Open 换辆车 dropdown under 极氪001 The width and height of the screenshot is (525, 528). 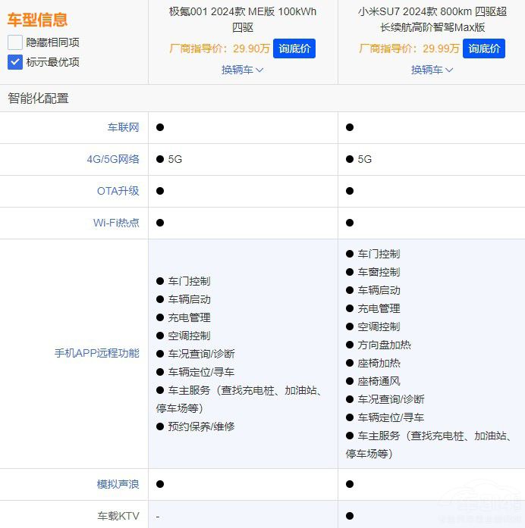tap(242, 70)
